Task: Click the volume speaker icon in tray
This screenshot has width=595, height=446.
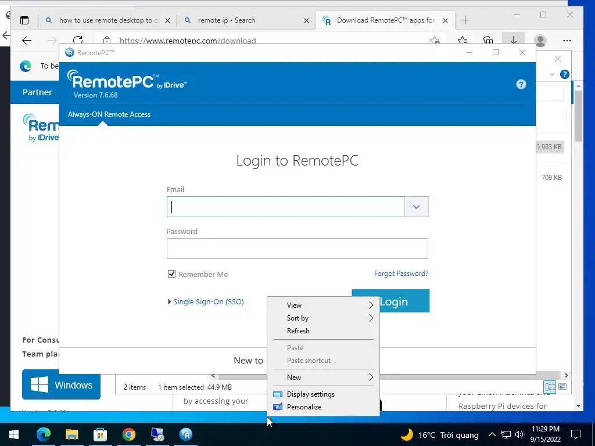Action: tap(520, 434)
